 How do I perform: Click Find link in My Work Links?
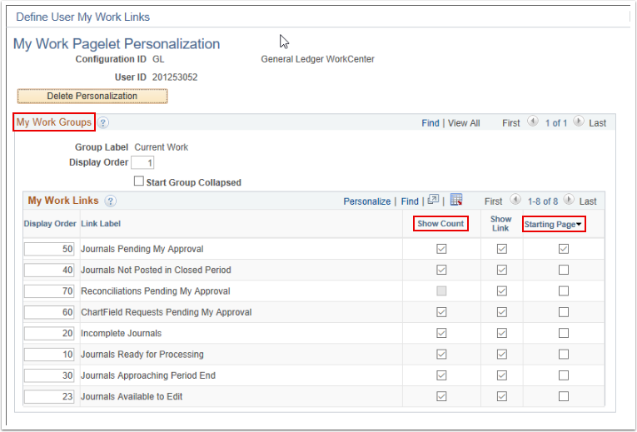[410, 201]
